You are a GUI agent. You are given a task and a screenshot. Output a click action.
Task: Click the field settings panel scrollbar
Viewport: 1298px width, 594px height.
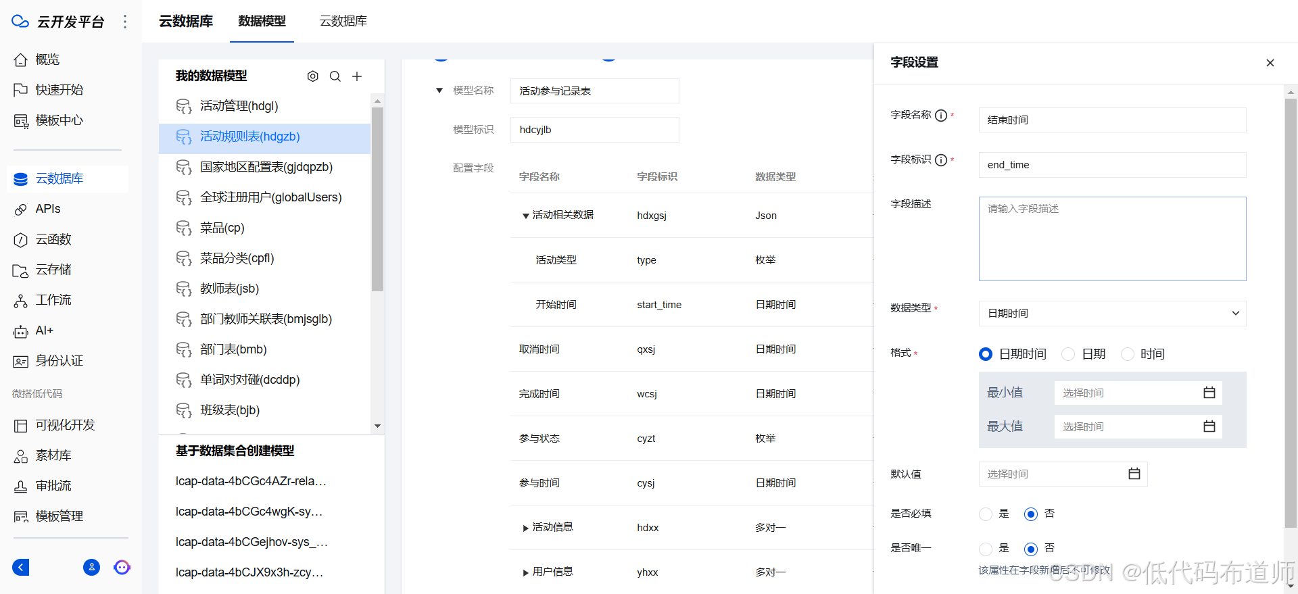(1291, 312)
